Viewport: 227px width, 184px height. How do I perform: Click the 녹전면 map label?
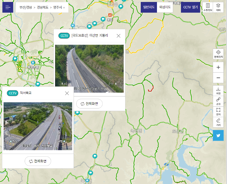(136, 131)
